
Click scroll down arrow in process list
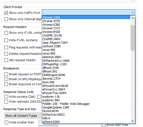132,121
